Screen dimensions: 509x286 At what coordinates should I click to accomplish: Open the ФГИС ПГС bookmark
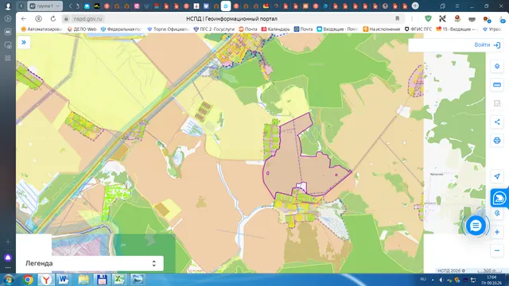coord(418,29)
